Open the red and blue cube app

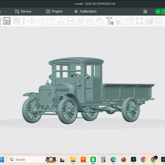click(x=123, y=159)
